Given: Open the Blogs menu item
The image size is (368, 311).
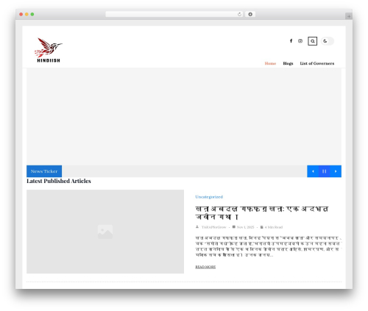Looking at the screenshot, I should click(x=288, y=63).
